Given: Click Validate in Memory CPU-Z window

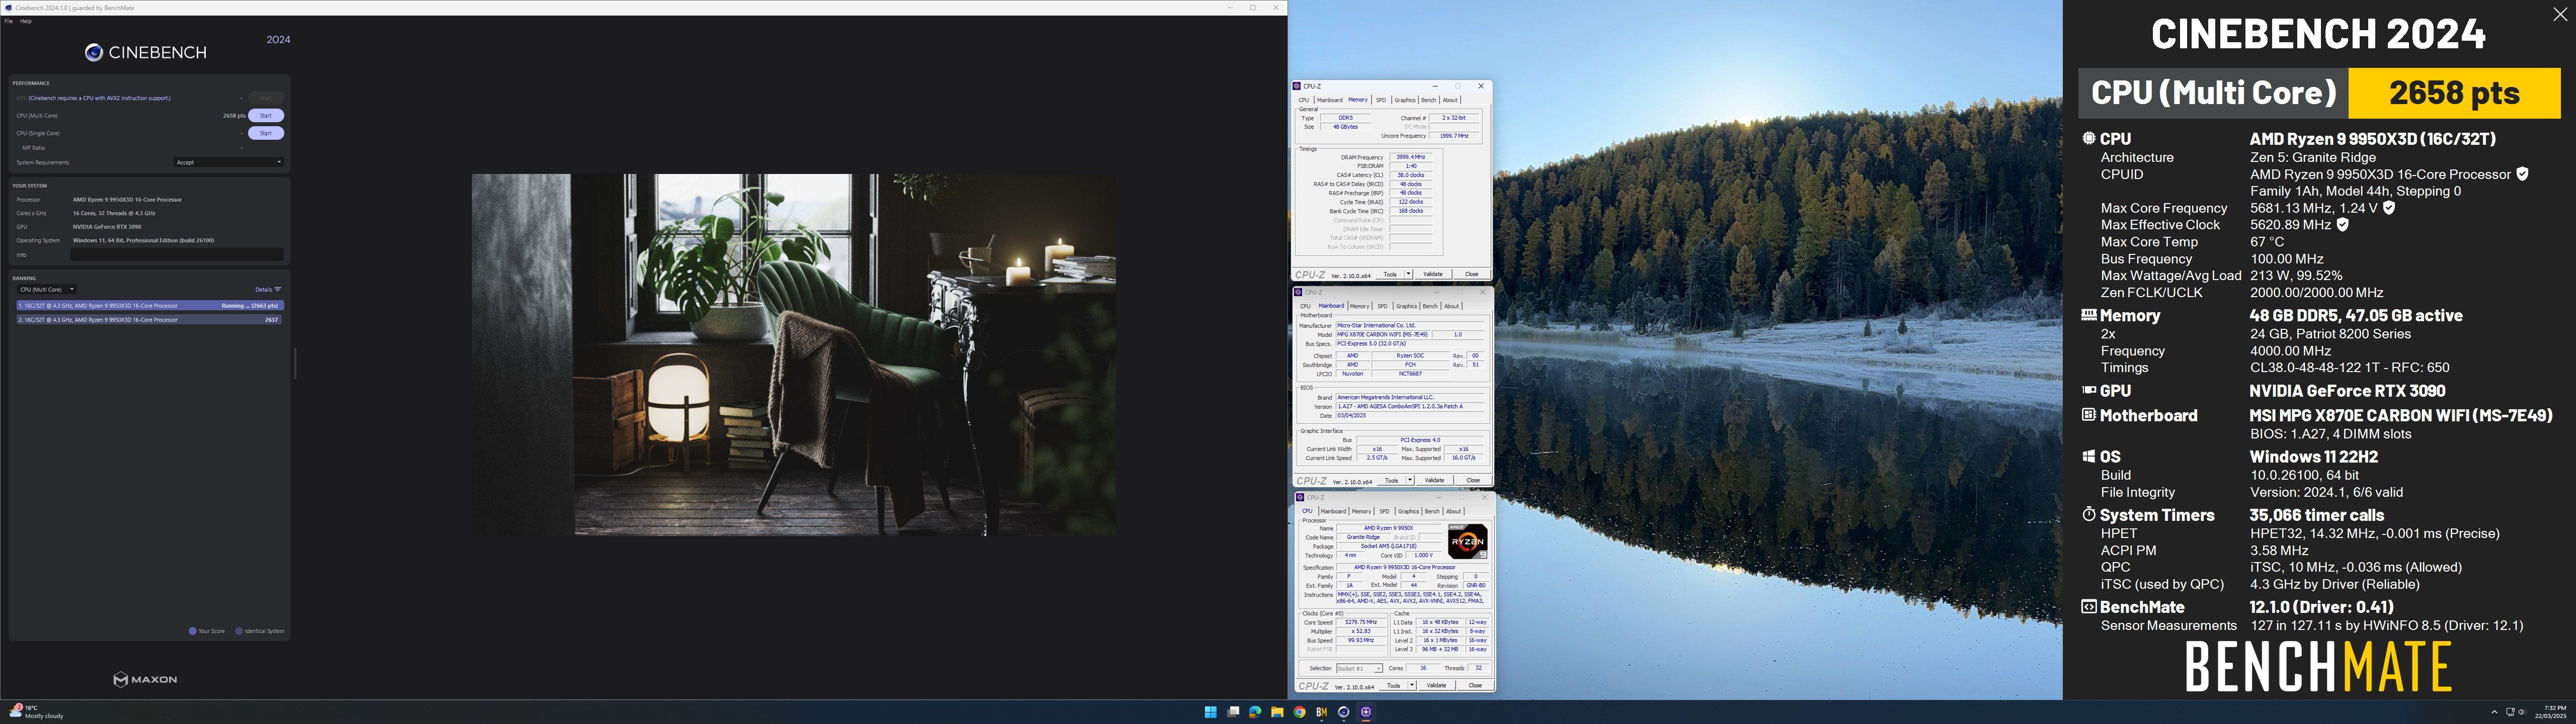Looking at the screenshot, I should coord(1433,274).
